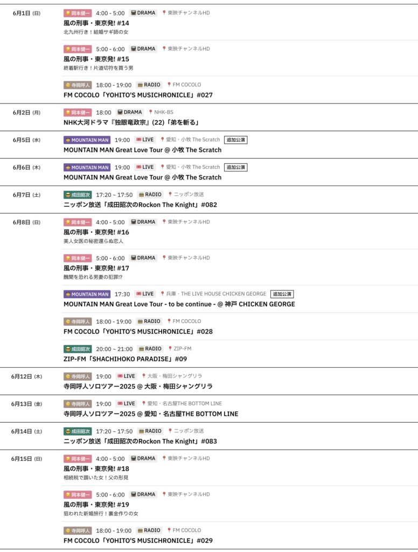Open the 風の刑事・東京発! #19 title
Image resolution: width=418 pixels, height=552 pixels.
tap(96, 505)
